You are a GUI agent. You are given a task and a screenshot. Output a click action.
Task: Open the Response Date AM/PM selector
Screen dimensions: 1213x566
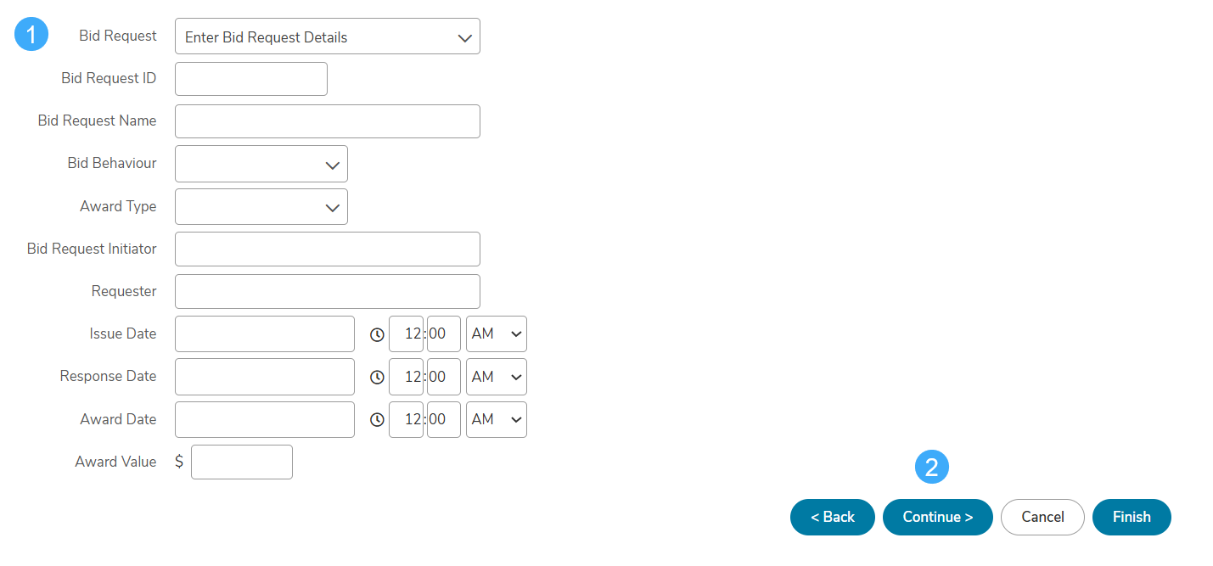coord(497,377)
